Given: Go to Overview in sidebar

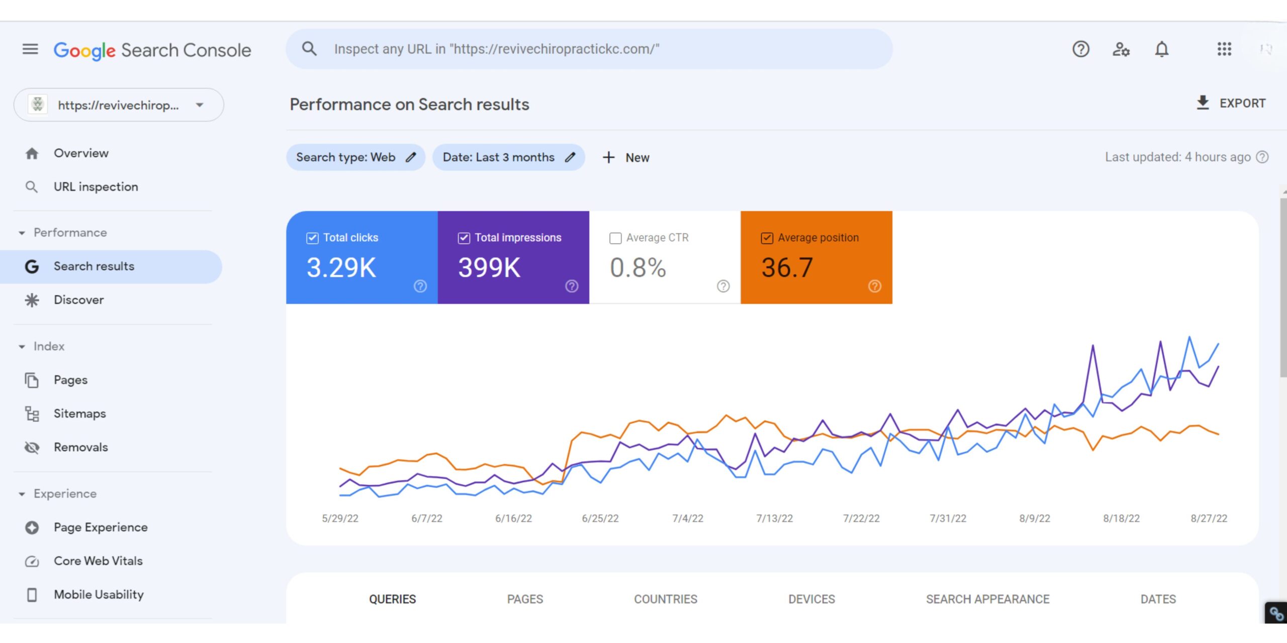Looking at the screenshot, I should click(81, 153).
